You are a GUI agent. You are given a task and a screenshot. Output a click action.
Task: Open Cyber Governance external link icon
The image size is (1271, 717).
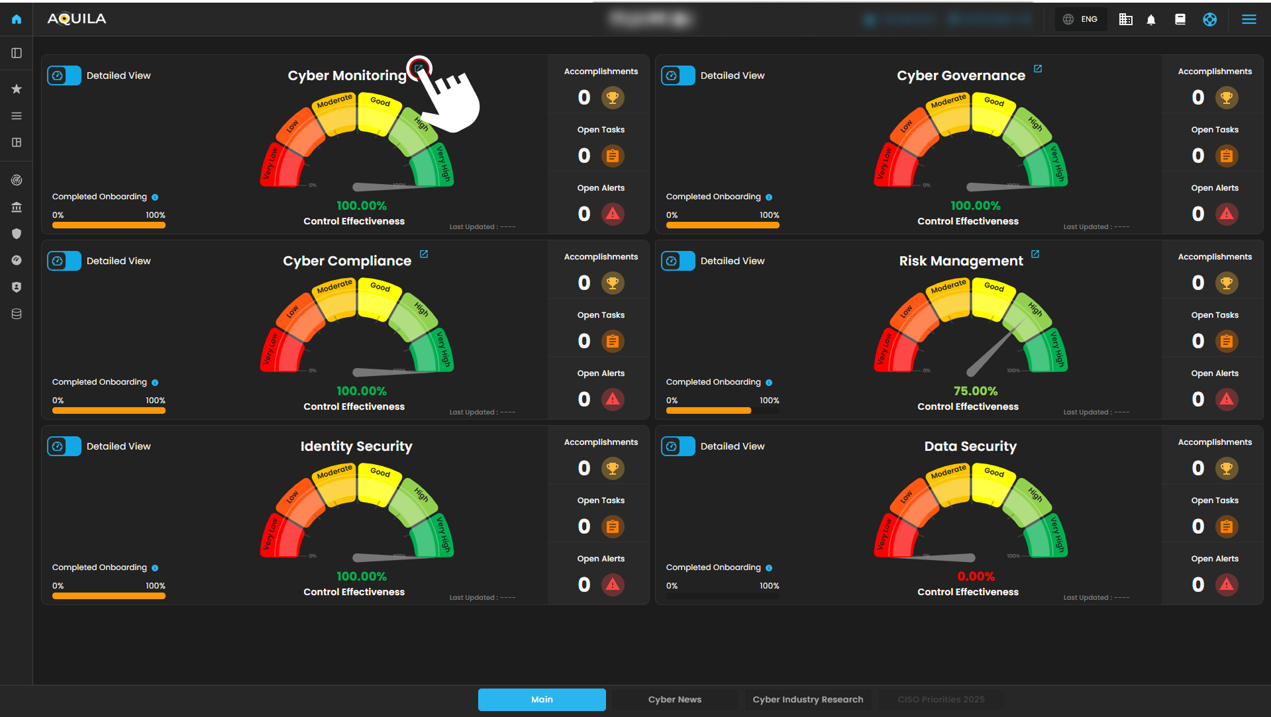(1038, 69)
